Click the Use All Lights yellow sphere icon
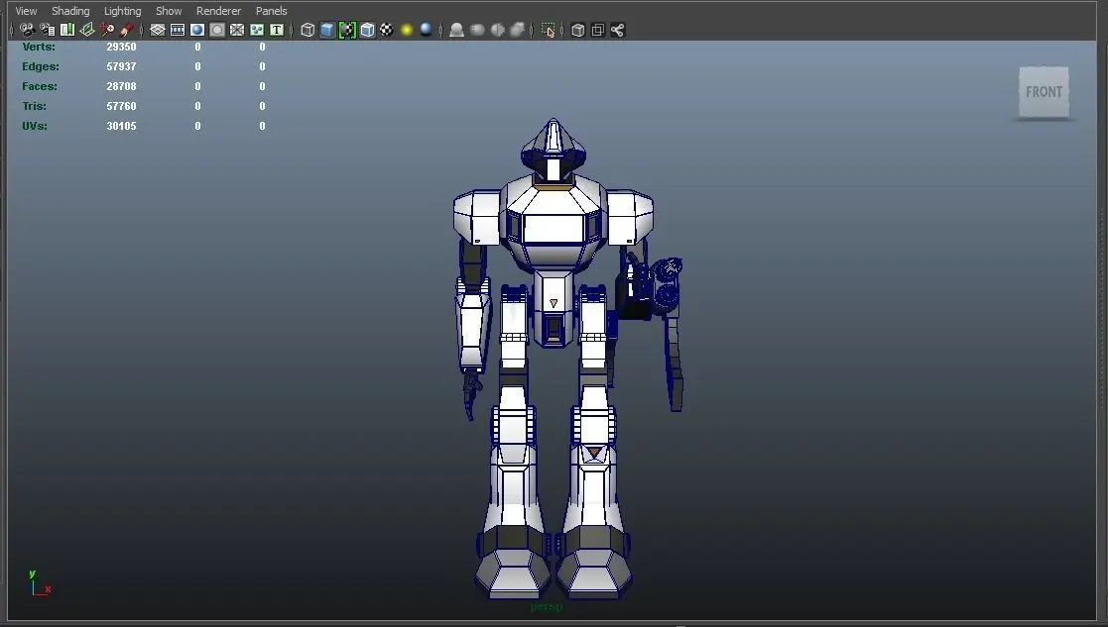 pos(407,30)
